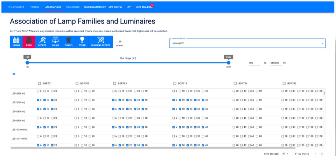Viewport: 336px width, 156px height.
Task: Open the LPT tab
Action: point(128,7)
